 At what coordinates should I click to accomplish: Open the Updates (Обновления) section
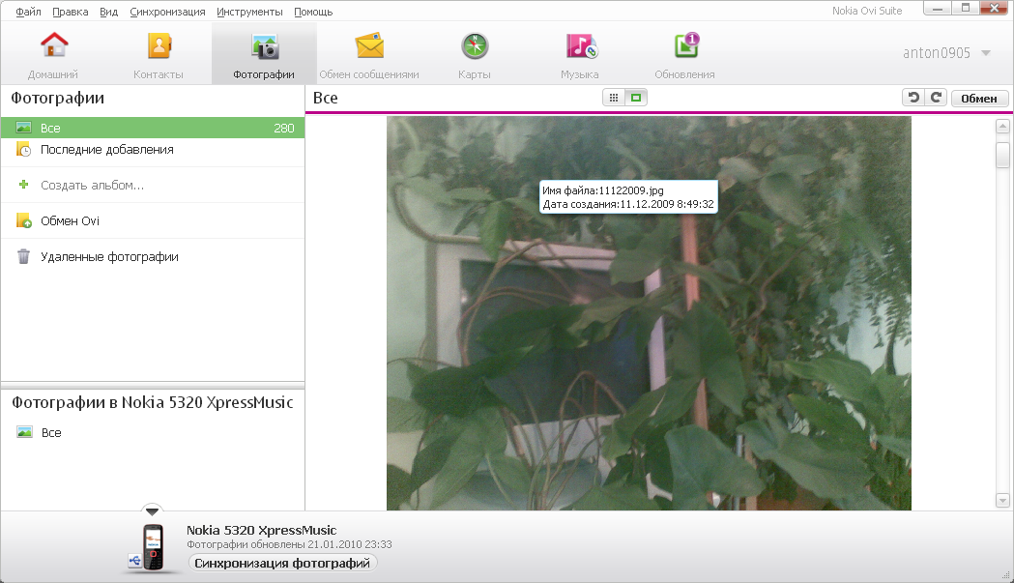pyautogui.click(x=684, y=56)
